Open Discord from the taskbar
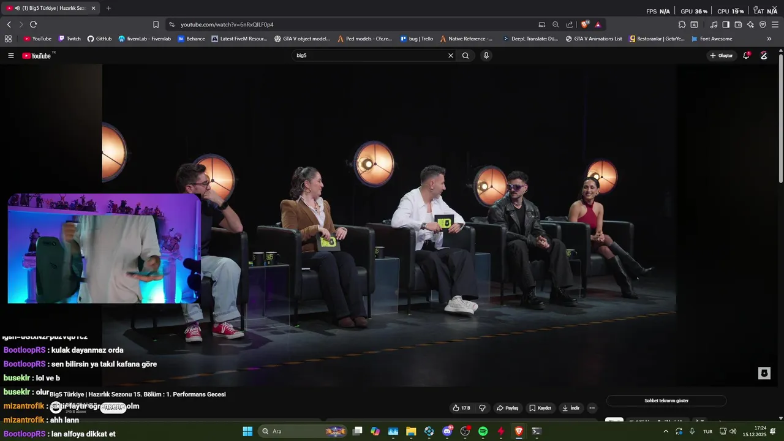 (447, 431)
